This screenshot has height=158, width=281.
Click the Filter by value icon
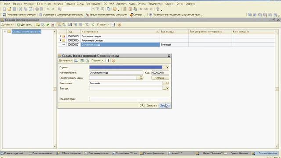click(75, 25)
